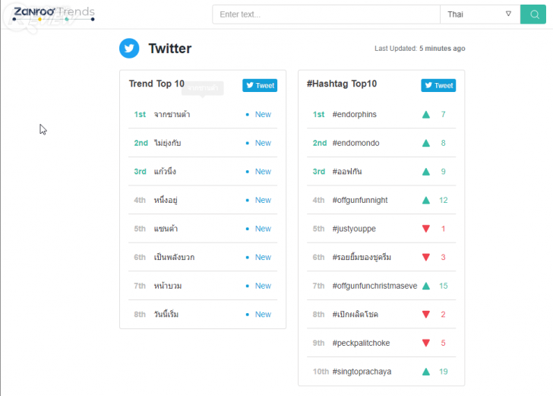Screen dimensions: 553x396
Task: Click green up arrow next to #singtoprachaya
Action: [x=425, y=372]
